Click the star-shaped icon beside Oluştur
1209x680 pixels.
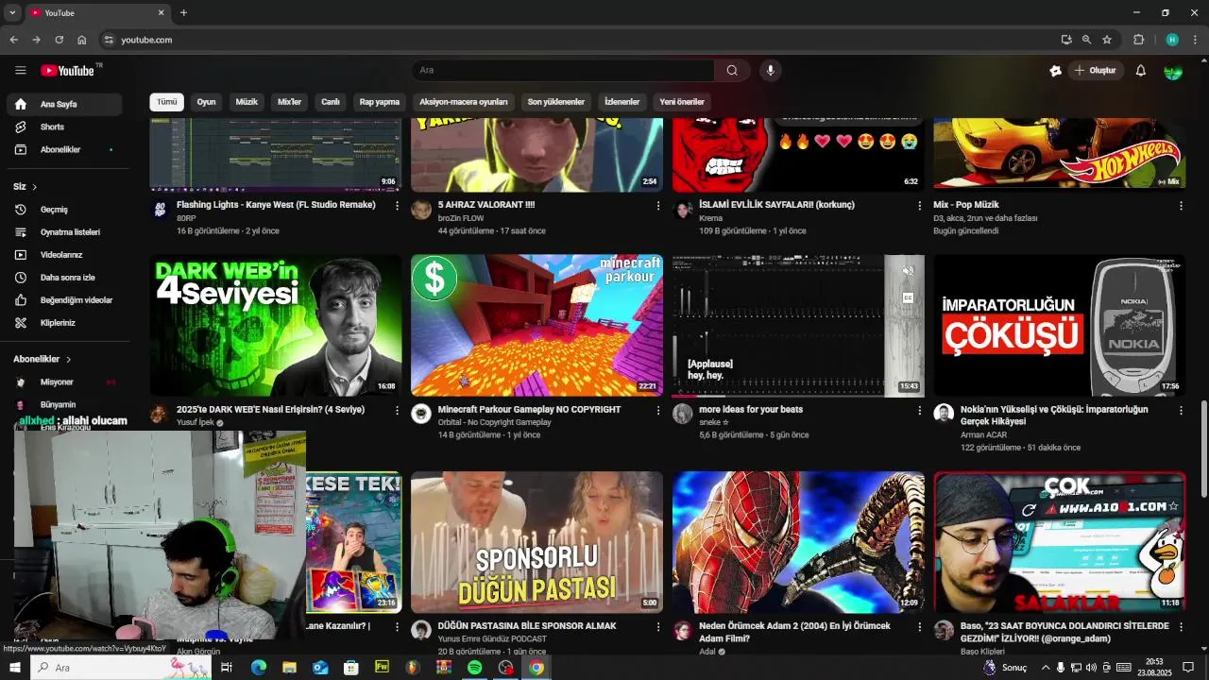click(x=1055, y=71)
